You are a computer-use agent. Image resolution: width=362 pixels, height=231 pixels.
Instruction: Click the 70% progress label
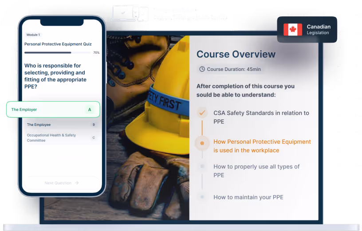point(96,53)
